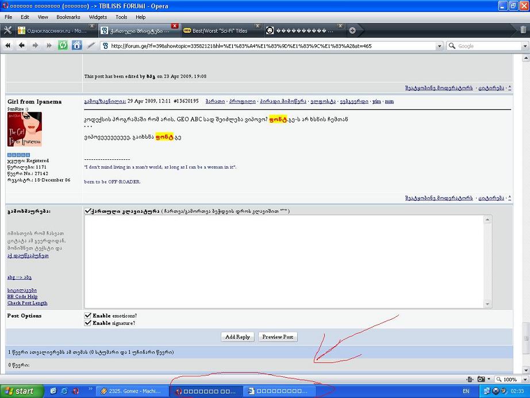Open a new tab with plus icon
Screen dimensions: 530x398
(x=352, y=30)
